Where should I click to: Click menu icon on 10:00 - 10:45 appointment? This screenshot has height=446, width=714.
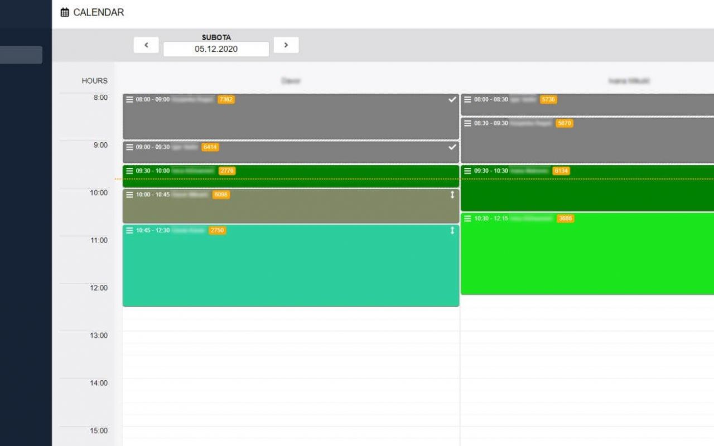pos(129,195)
